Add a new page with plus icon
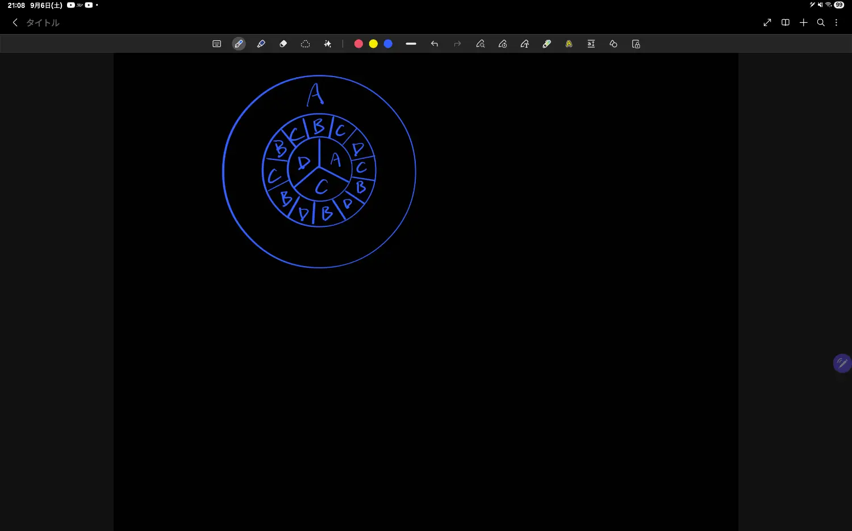 pos(803,23)
